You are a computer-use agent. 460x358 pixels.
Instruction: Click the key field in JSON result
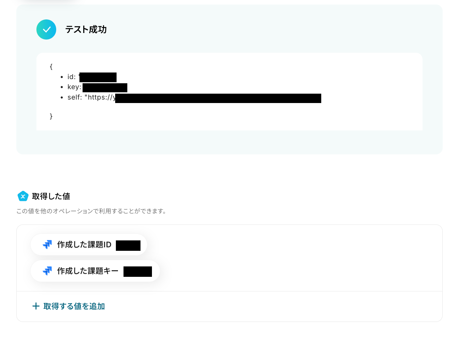pos(97,87)
